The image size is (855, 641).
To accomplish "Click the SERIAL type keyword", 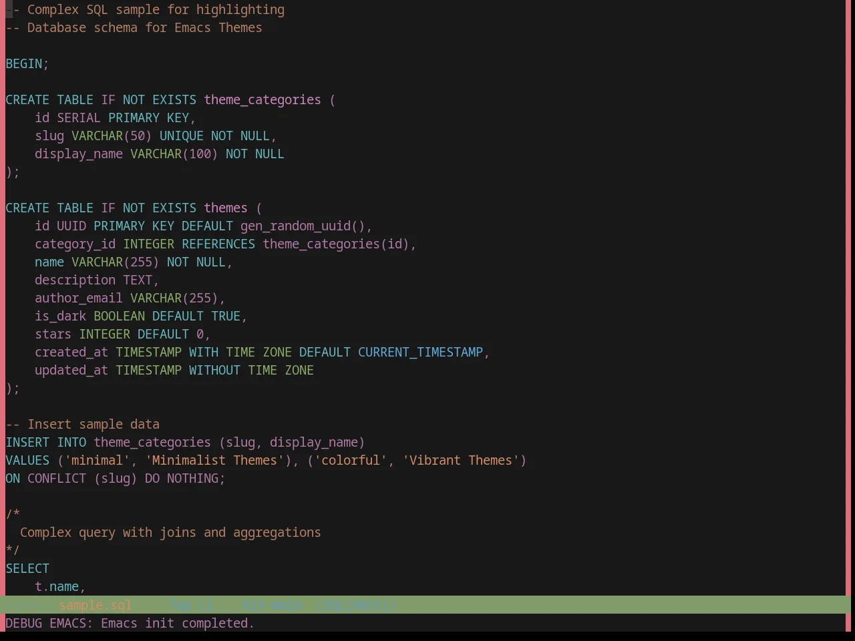I will 79,118.
